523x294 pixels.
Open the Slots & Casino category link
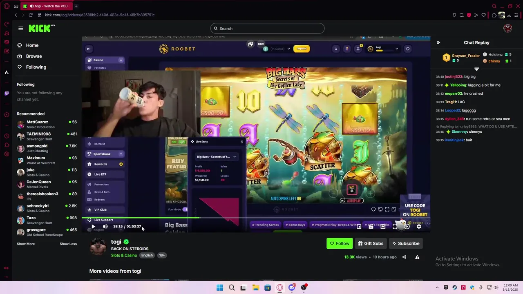click(124, 255)
